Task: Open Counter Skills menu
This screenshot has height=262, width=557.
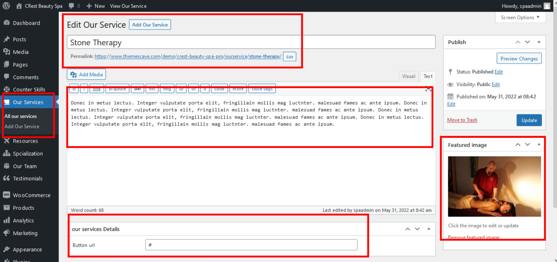Action: click(29, 89)
